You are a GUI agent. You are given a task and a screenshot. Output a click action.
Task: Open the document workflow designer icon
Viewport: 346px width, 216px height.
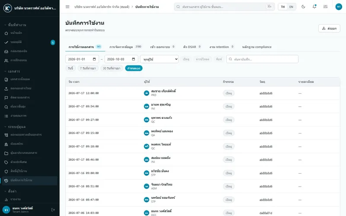click(6, 135)
